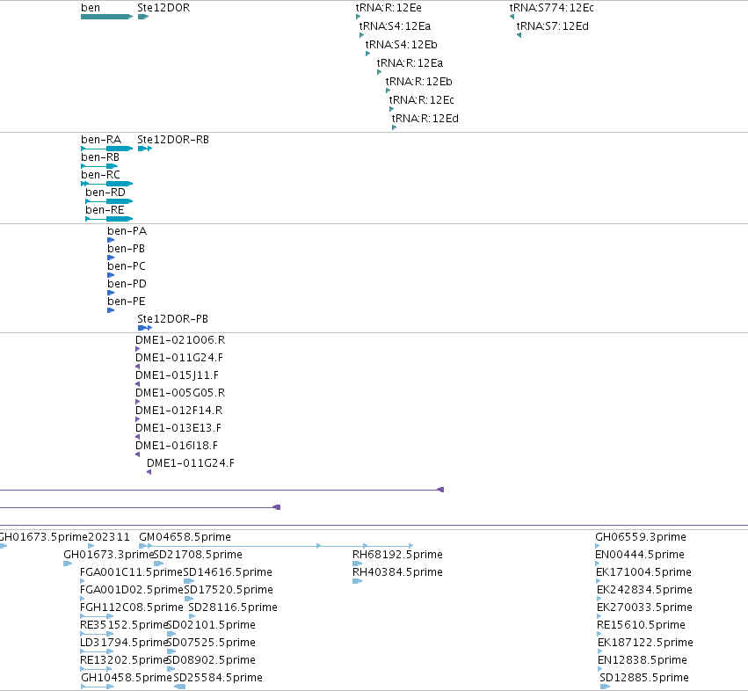
Task: Click the ben-PC protein label
Action: (x=127, y=266)
